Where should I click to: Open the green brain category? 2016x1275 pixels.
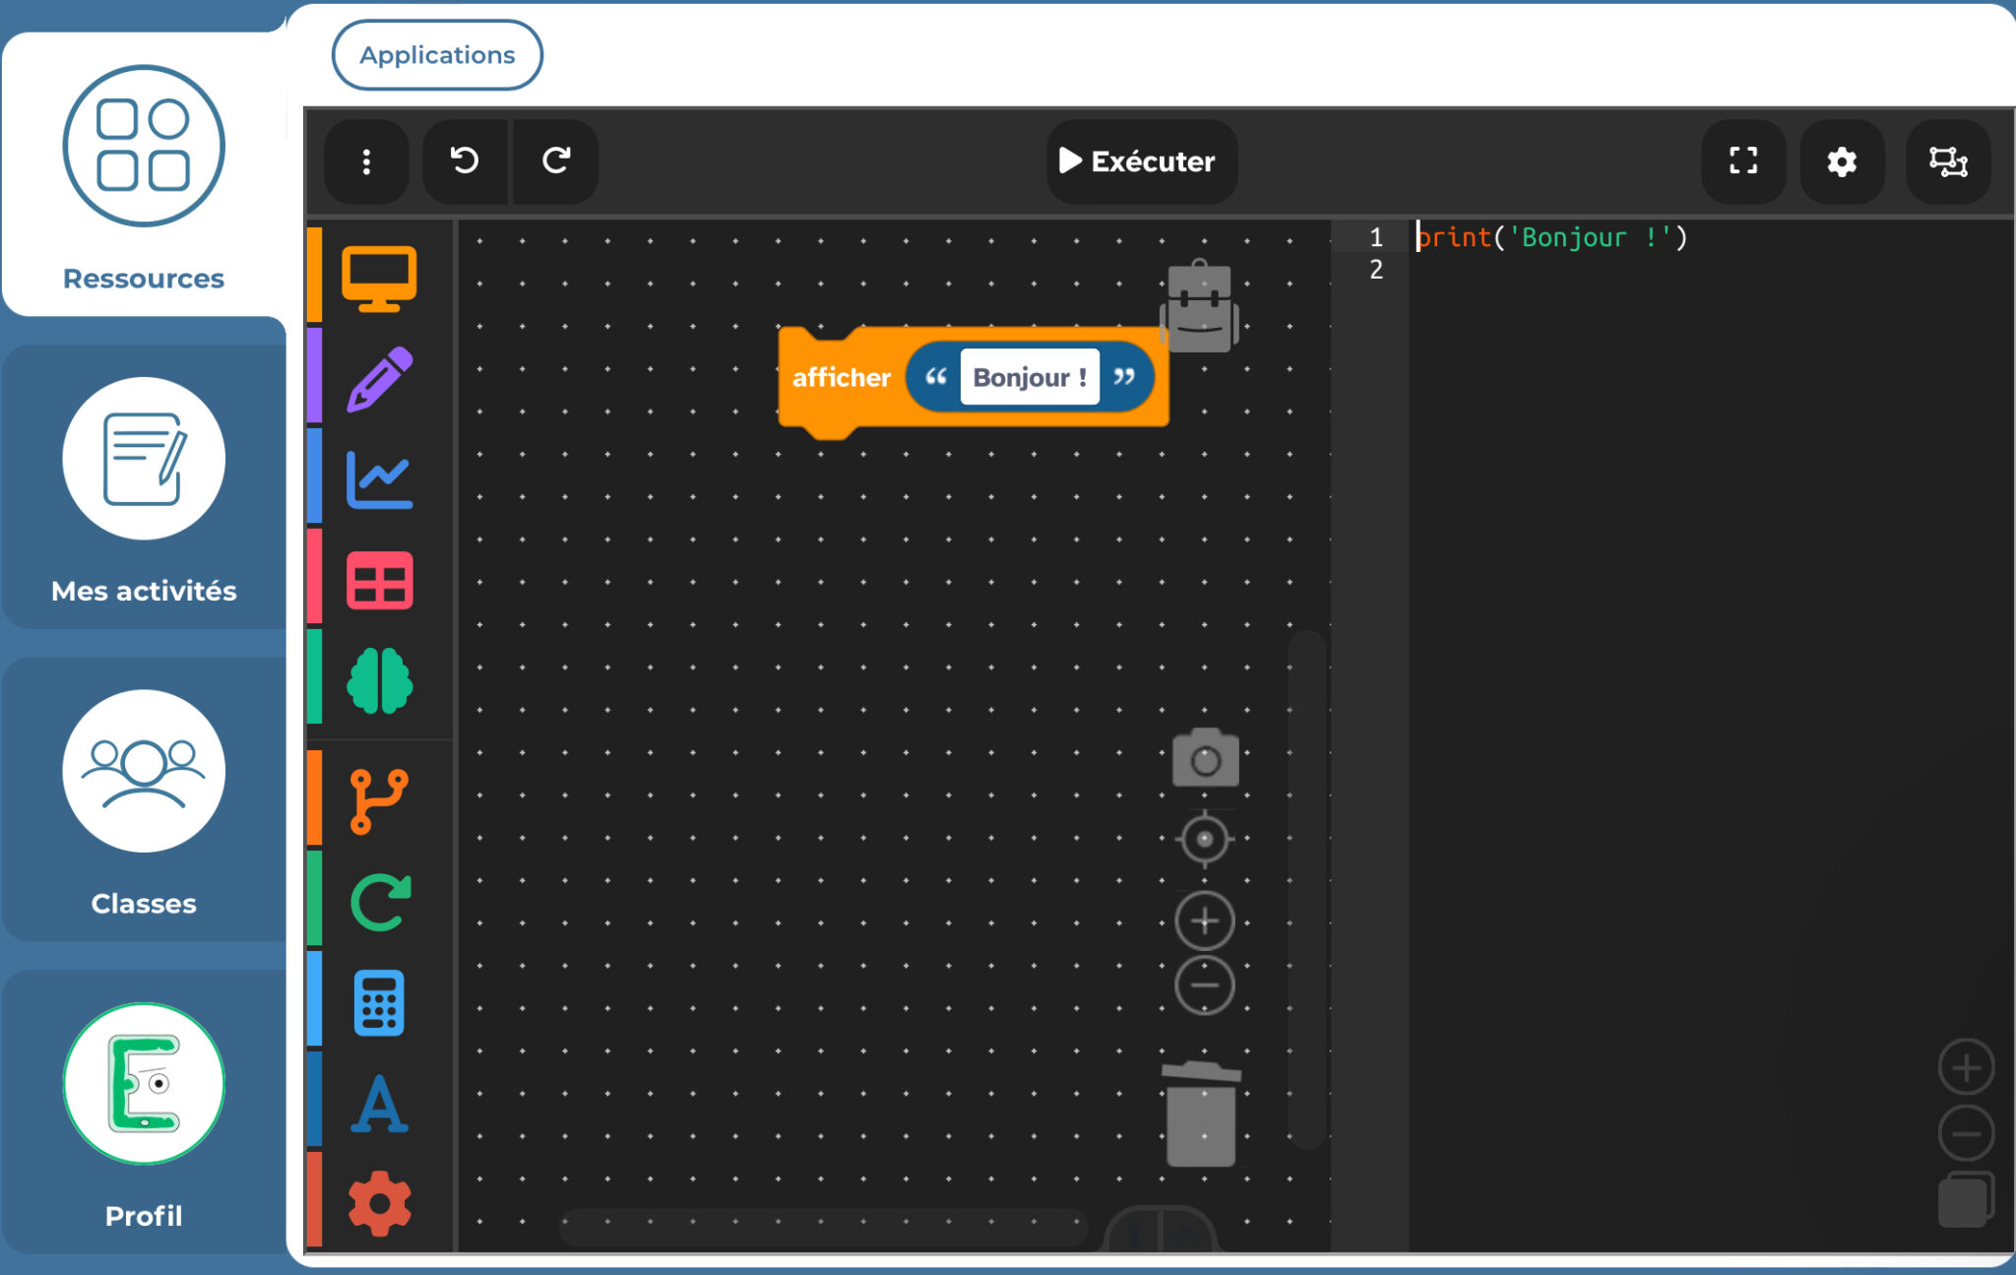pyautogui.click(x=379, y=681)
